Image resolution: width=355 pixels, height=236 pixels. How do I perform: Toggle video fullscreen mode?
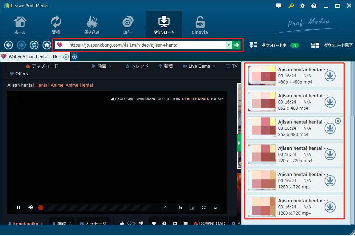203,207
